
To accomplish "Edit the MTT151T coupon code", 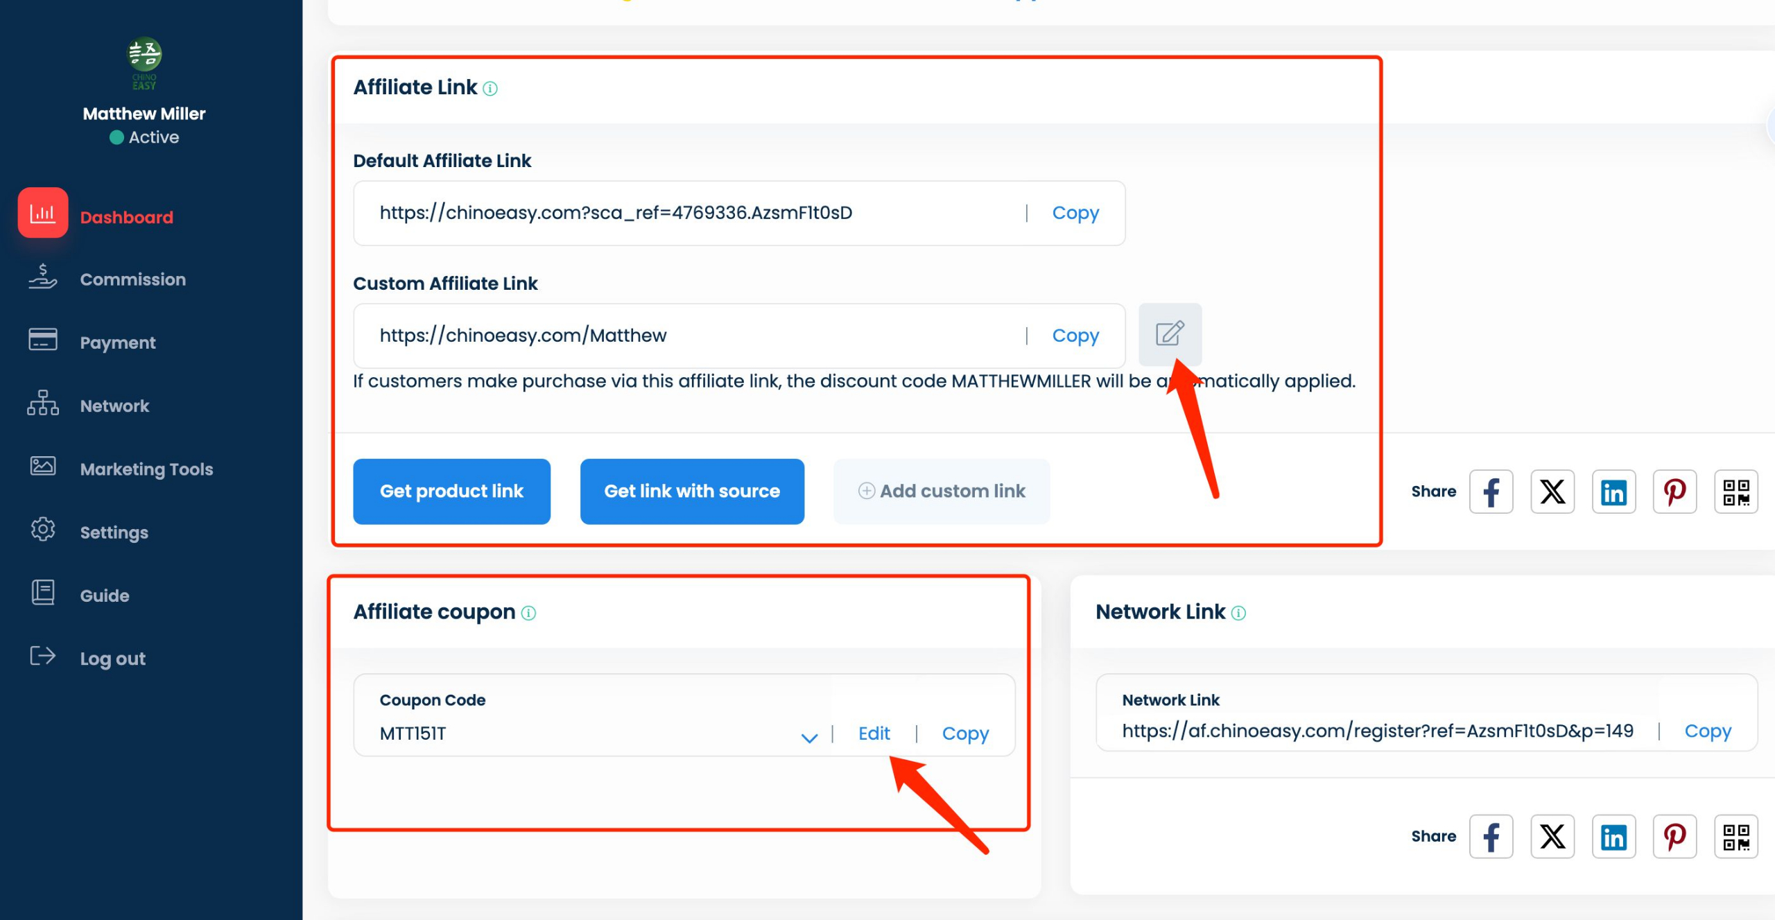I will (x=874, y=734).
